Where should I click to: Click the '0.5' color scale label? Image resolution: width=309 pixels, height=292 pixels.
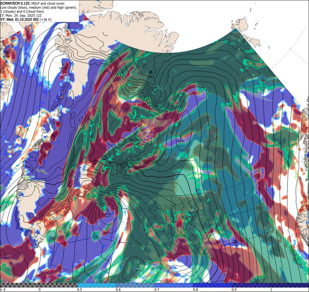(80, 290)
